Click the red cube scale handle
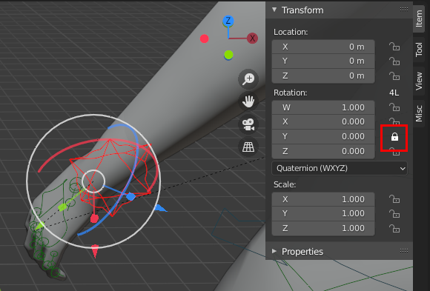Viewport: 430px width, 291px height. point(94,218)
